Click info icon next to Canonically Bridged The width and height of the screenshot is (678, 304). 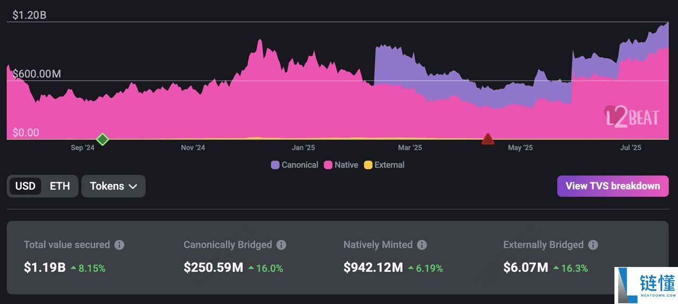click(281, 245)
